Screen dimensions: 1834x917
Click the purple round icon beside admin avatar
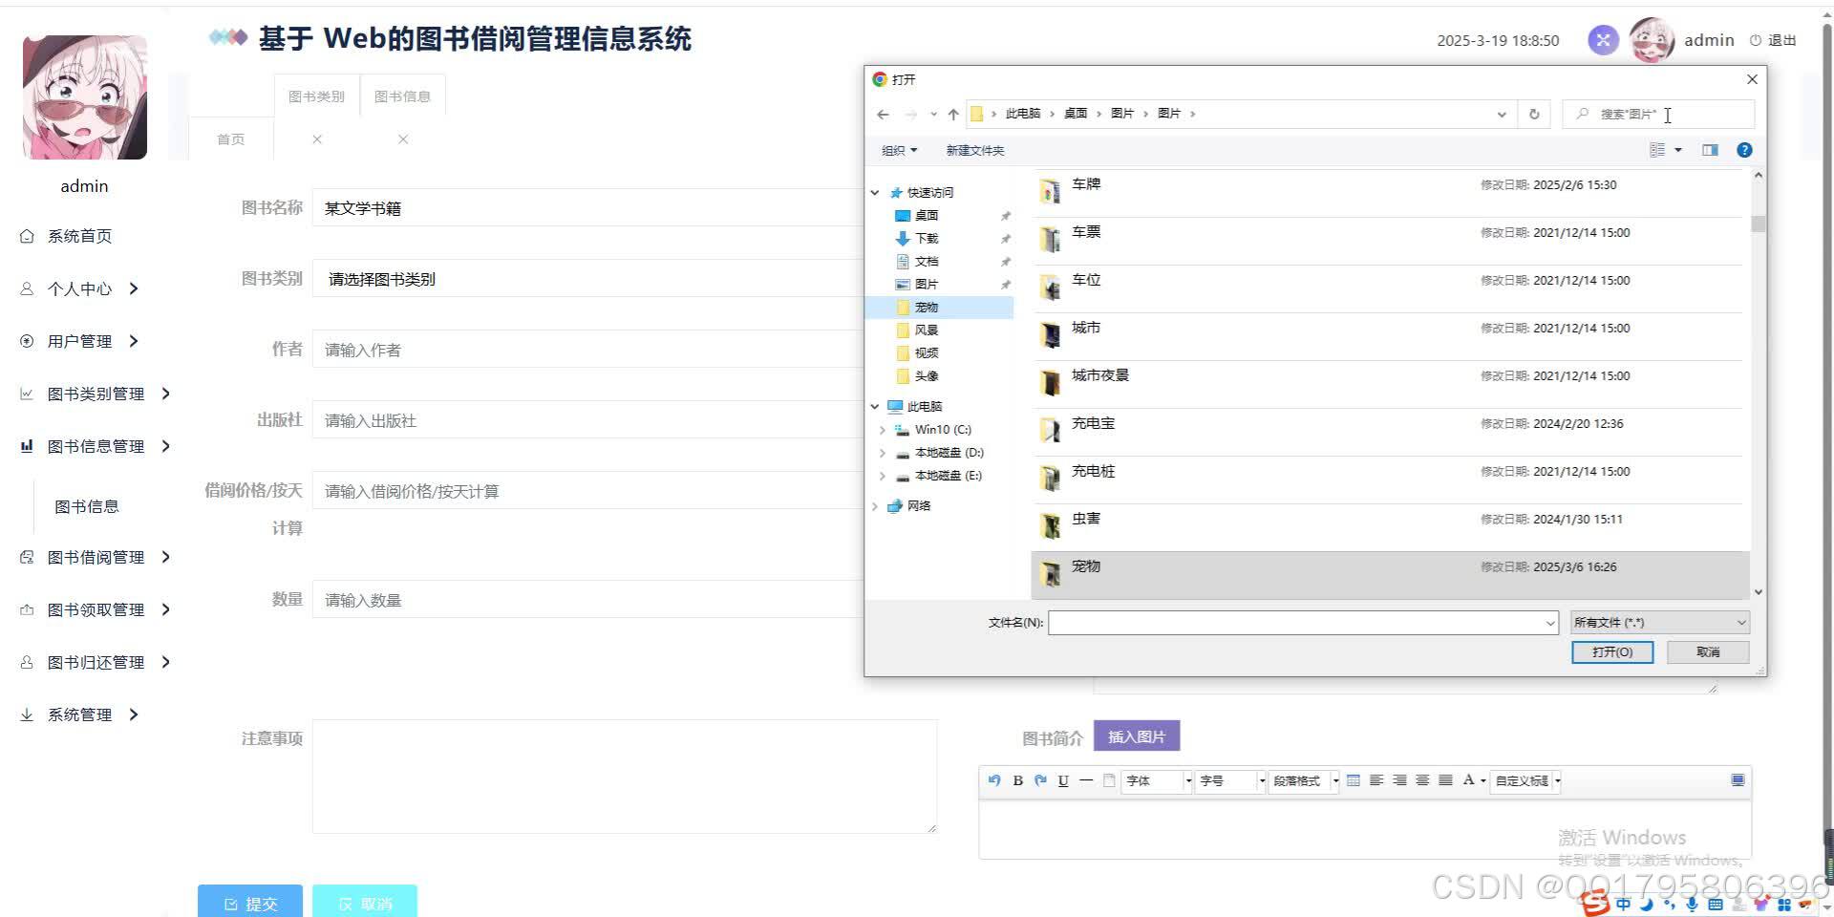coord(1603,40)
